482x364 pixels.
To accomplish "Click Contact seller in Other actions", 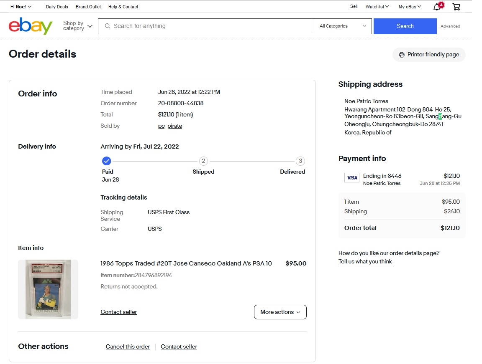I will click(x=179, y=346).
